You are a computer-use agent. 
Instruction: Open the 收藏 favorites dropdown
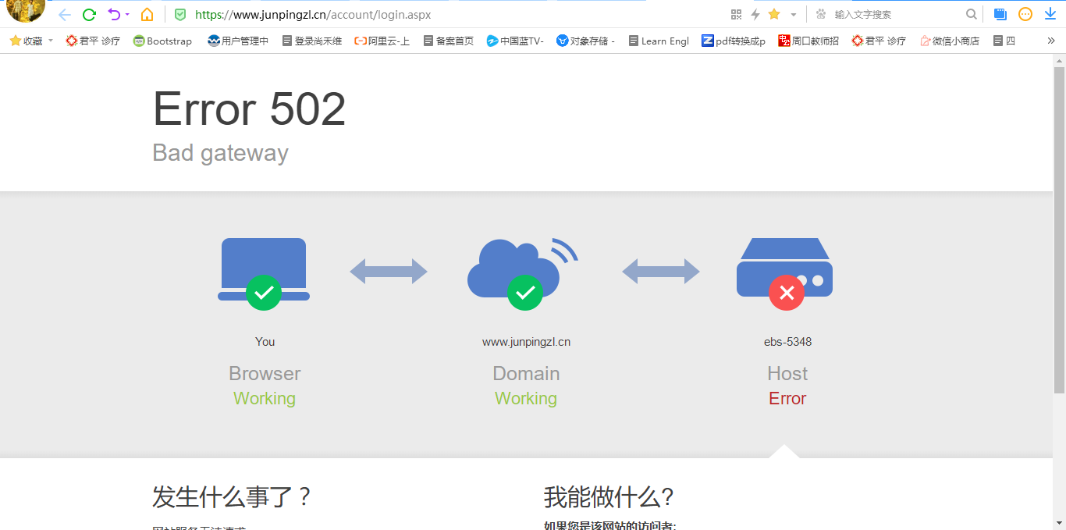point(31,41)
